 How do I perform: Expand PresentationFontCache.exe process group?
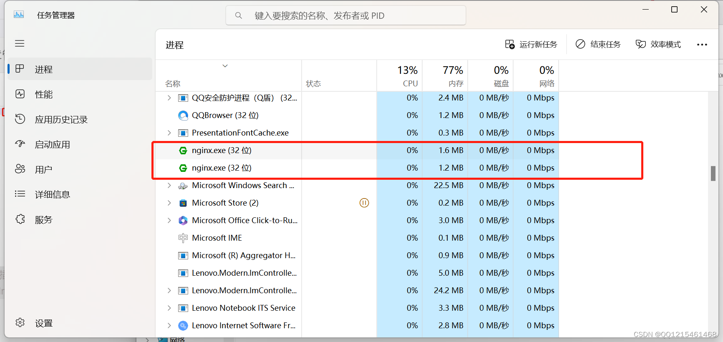pos(169,133)
